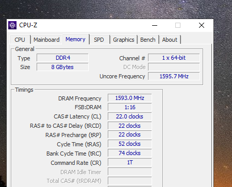
Task: Click the CAS# Latency 22.0 clocks field
Action: point(130,116)
